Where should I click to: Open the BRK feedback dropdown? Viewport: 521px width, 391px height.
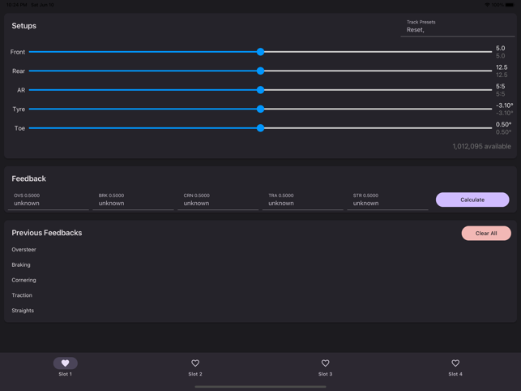click(133, 200)
